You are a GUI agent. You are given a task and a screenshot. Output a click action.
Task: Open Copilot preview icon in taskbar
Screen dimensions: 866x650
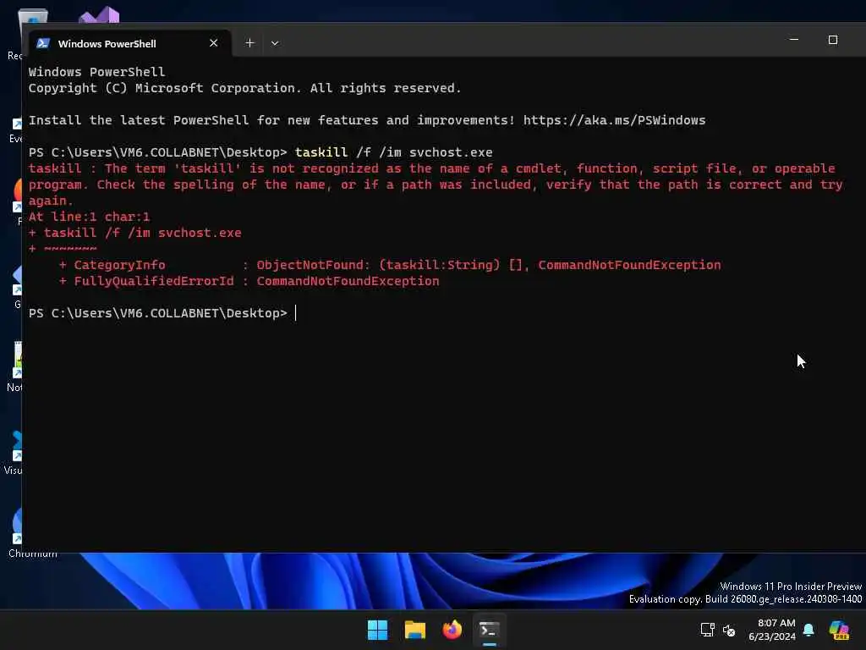coord(839,630)
